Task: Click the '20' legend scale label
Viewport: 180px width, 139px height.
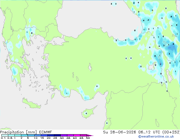Action: [49, 138]
